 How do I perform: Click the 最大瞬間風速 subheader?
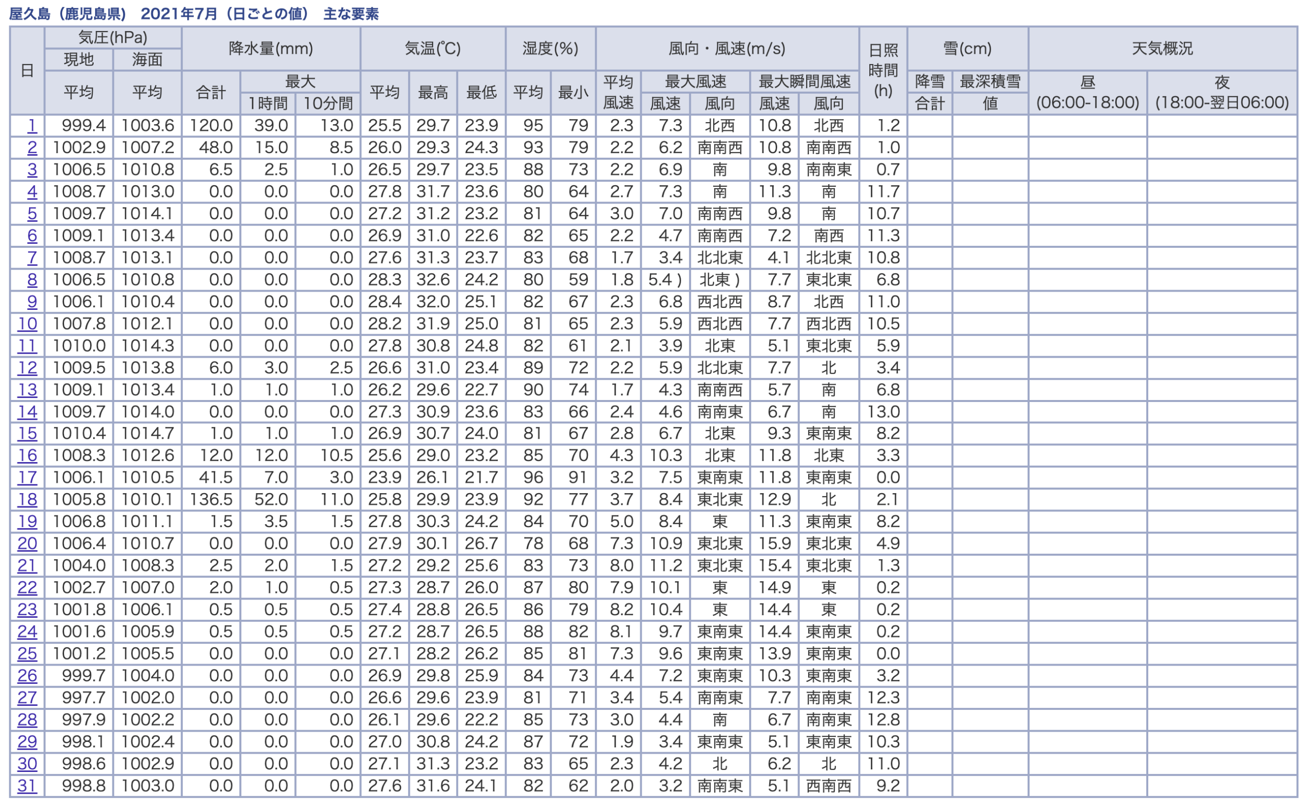pyautogui.click(x=805, y=82)
